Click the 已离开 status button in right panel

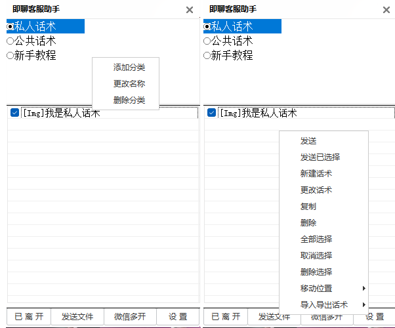click(x=226, y=317)
